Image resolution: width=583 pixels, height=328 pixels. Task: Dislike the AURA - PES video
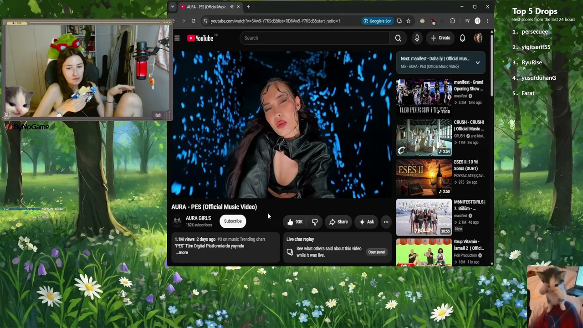[x=315, y=222]
